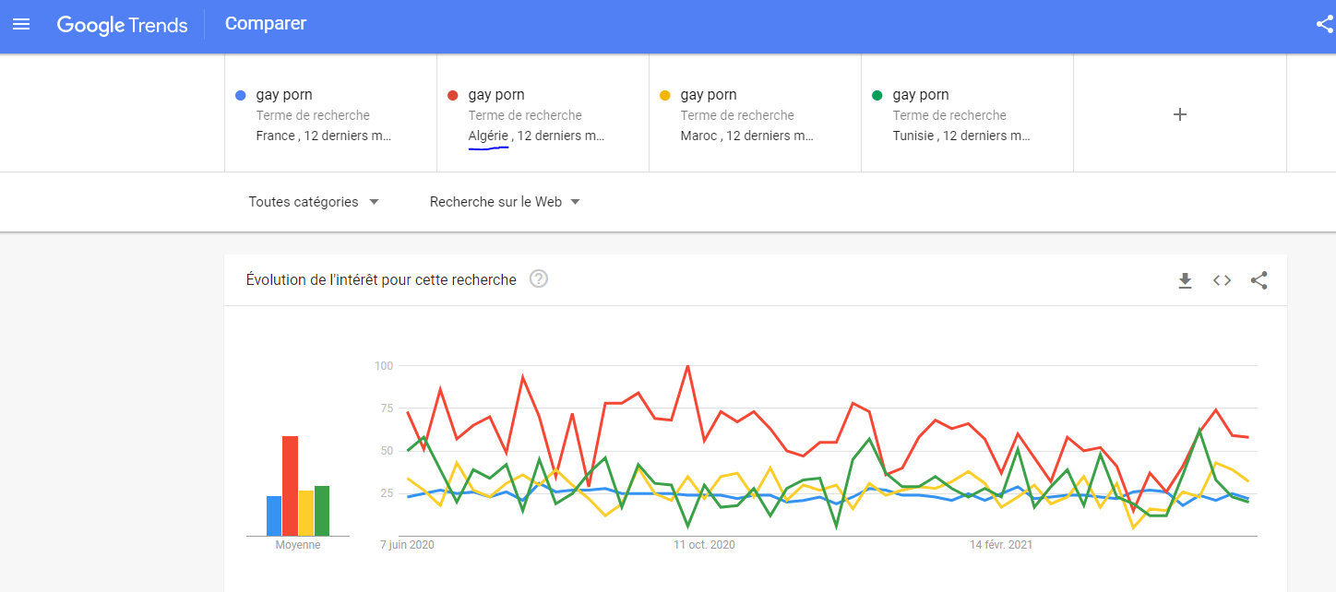Select the Algérie search term card
The height and width of the screenshot is (592, 1336).
pyautogui.click(x=543, y=114)
